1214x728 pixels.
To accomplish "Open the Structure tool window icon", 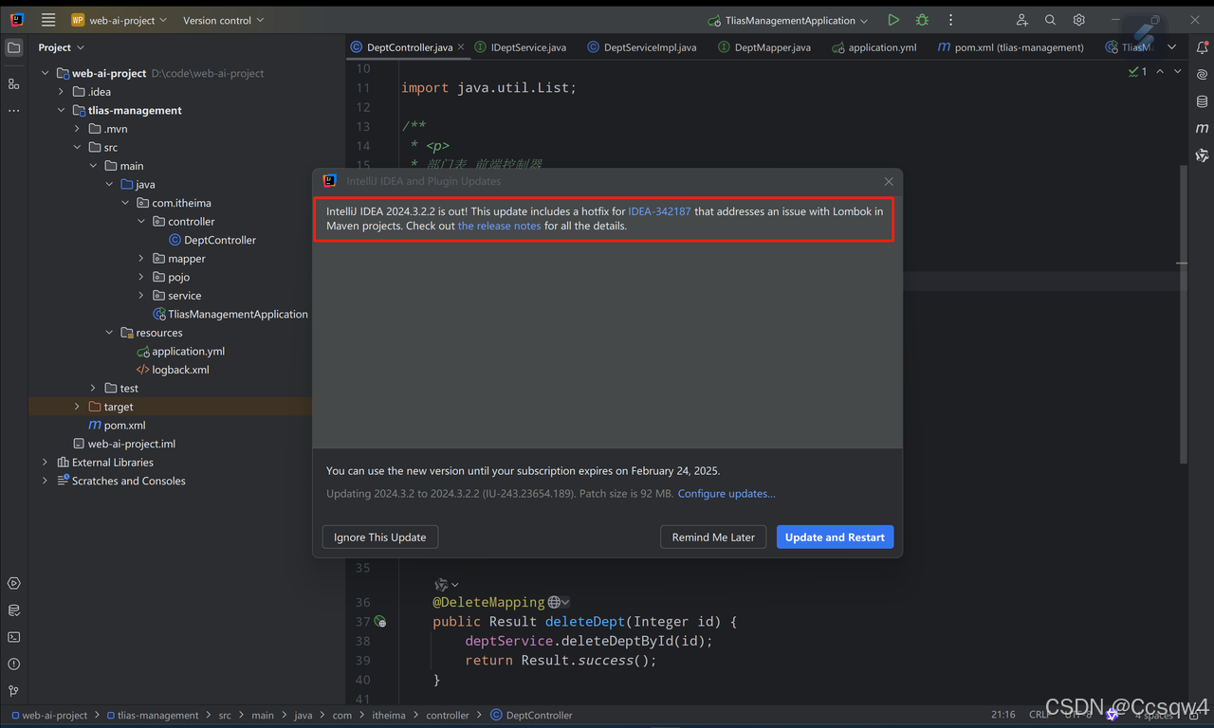I will coord(13,83).
